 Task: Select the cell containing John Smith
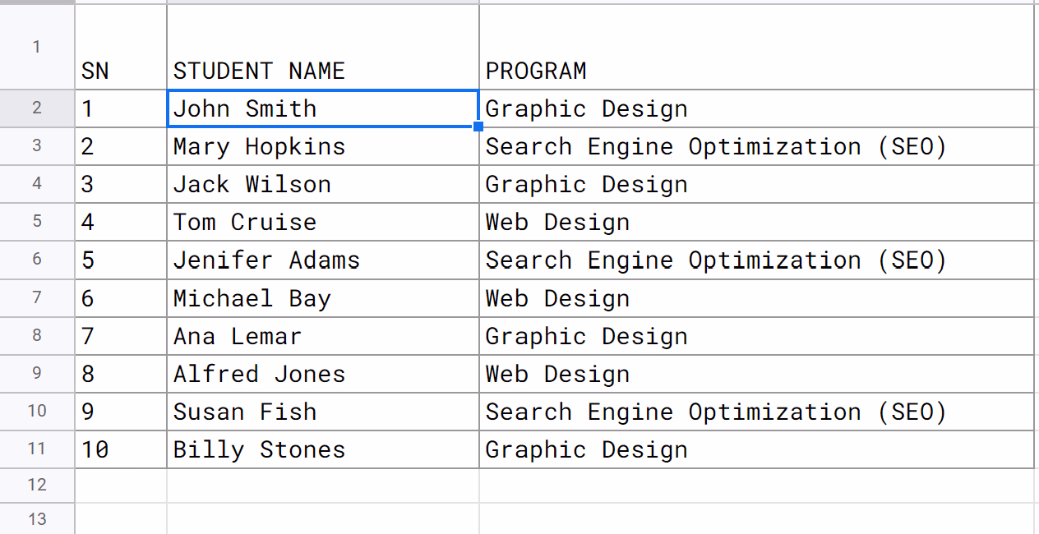pyautogui.click(x=322, y=108)
